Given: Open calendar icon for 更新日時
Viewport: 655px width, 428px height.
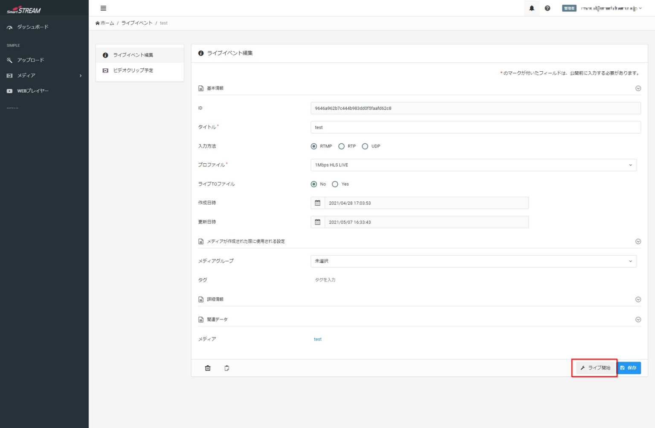Looking at the screenshot, I should (x=318, y=222).
